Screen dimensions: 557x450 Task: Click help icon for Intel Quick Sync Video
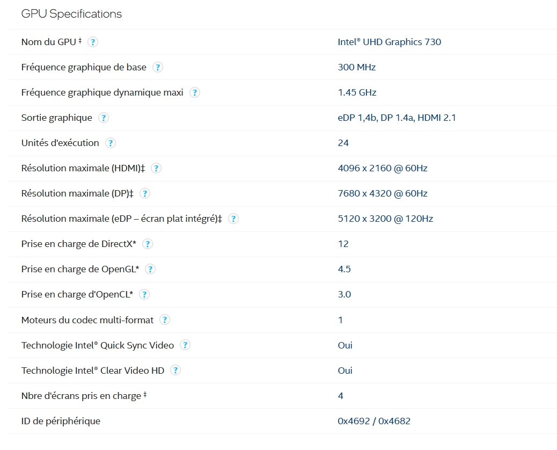[x=185, y=345]
